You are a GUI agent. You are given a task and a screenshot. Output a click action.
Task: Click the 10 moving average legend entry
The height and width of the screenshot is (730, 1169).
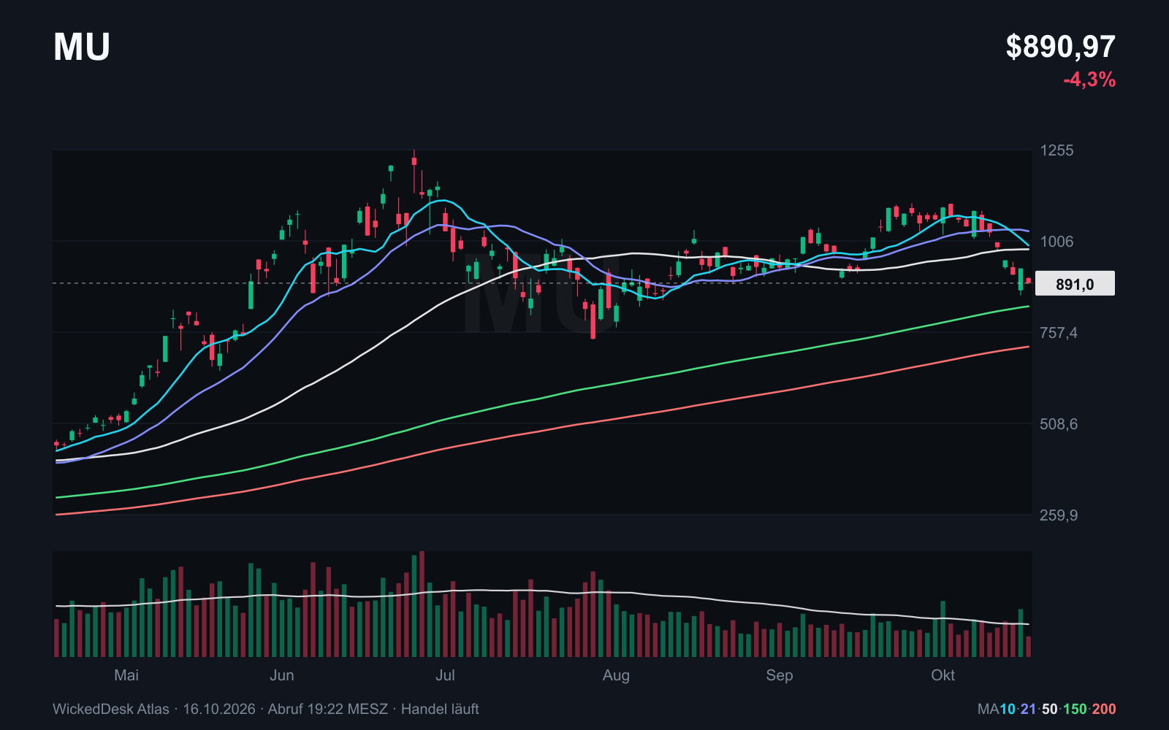tap(1008, 709)
